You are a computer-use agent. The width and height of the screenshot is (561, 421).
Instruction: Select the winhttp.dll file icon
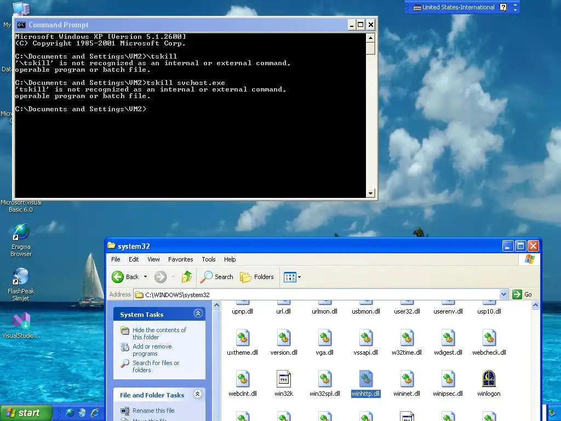point(365,379)
